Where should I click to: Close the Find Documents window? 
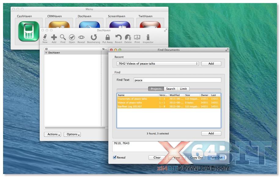(x=111, y=50)
